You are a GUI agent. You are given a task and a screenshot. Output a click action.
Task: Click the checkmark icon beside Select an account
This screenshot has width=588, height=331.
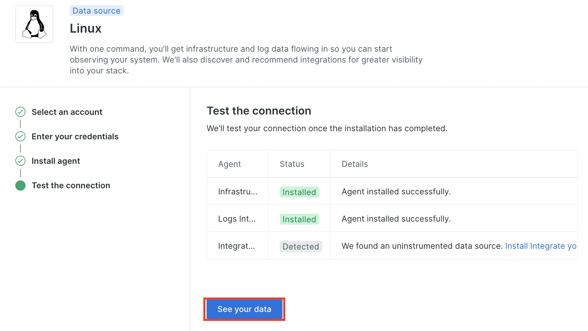click(20, 112)
